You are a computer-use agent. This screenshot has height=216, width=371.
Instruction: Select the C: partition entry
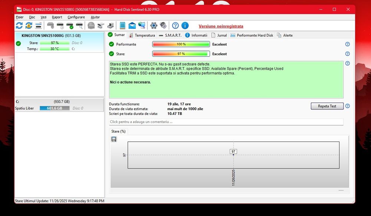click(x=59, y=105)
